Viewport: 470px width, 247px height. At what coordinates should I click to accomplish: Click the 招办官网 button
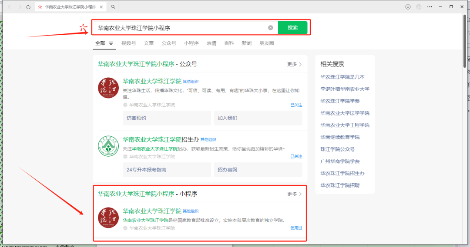pos(258,170)
